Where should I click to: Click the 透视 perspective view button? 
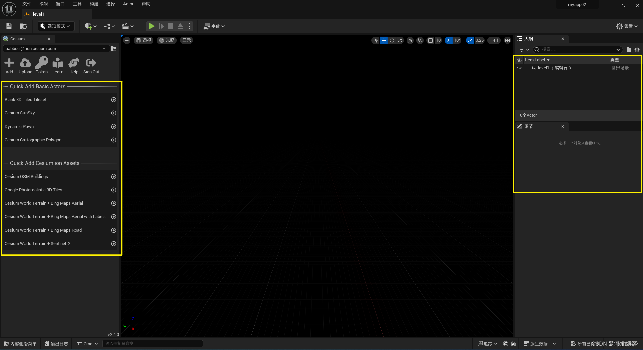144,40
